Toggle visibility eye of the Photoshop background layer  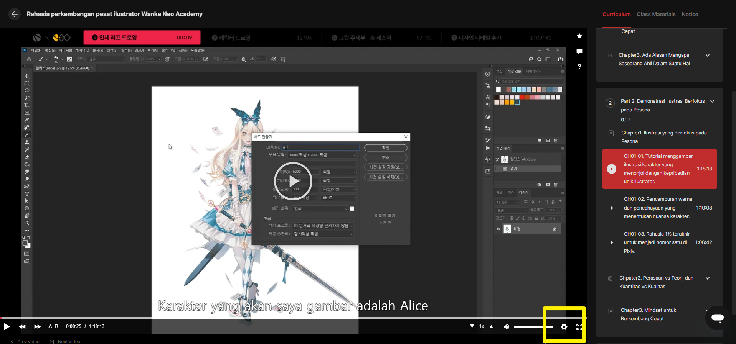click(x=498, y=229)
